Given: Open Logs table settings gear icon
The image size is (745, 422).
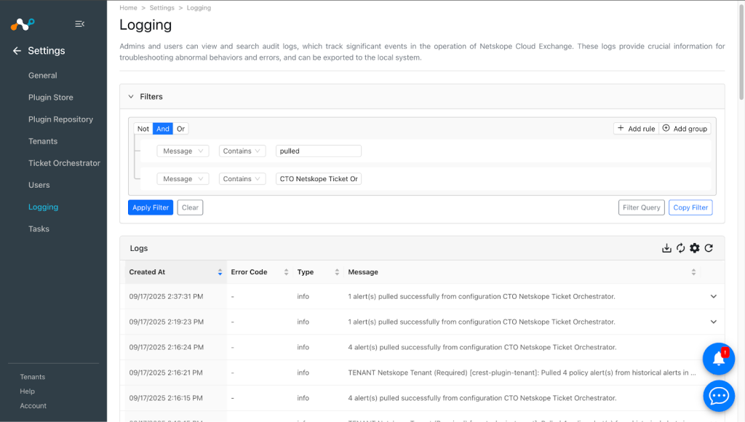Looking at the screenshot, I should pyautogui.click(x=695, y=248).
